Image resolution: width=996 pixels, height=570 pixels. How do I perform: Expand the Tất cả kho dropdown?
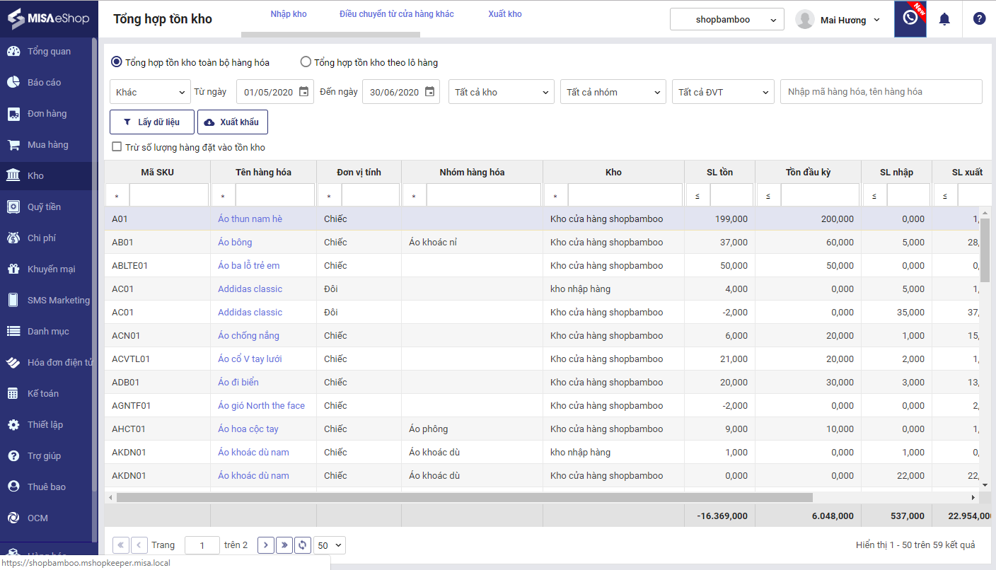click(502, 92)
